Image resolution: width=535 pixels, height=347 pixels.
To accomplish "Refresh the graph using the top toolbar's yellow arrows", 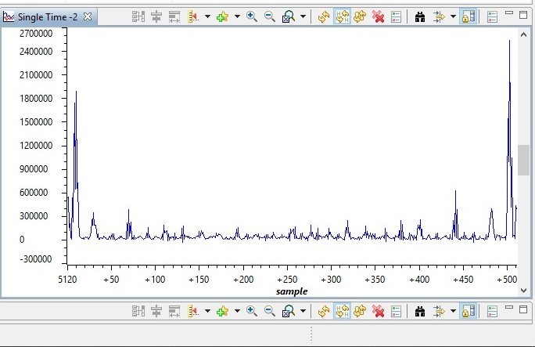I will click(324, 16).
